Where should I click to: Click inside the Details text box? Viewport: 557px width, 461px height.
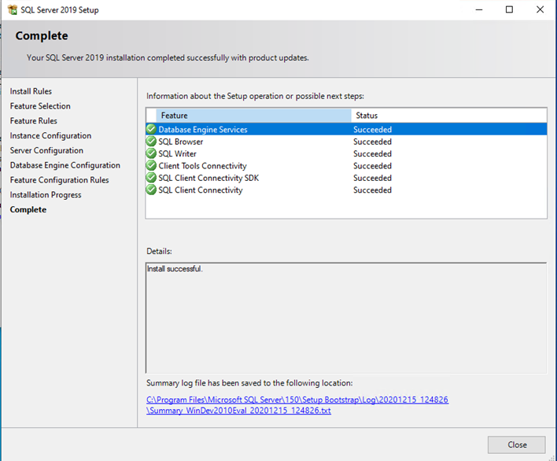346,318
